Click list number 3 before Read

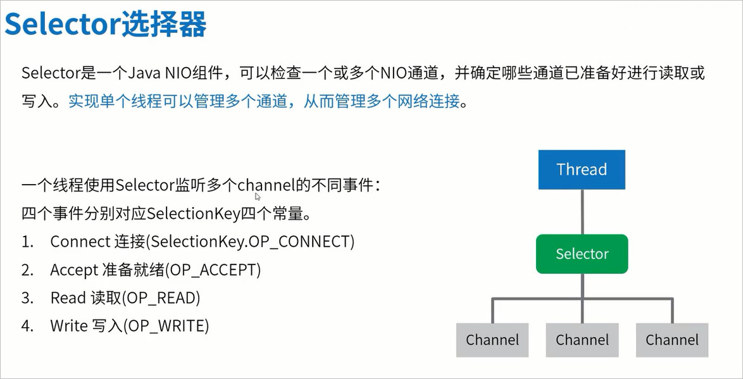tap(27, 298)
